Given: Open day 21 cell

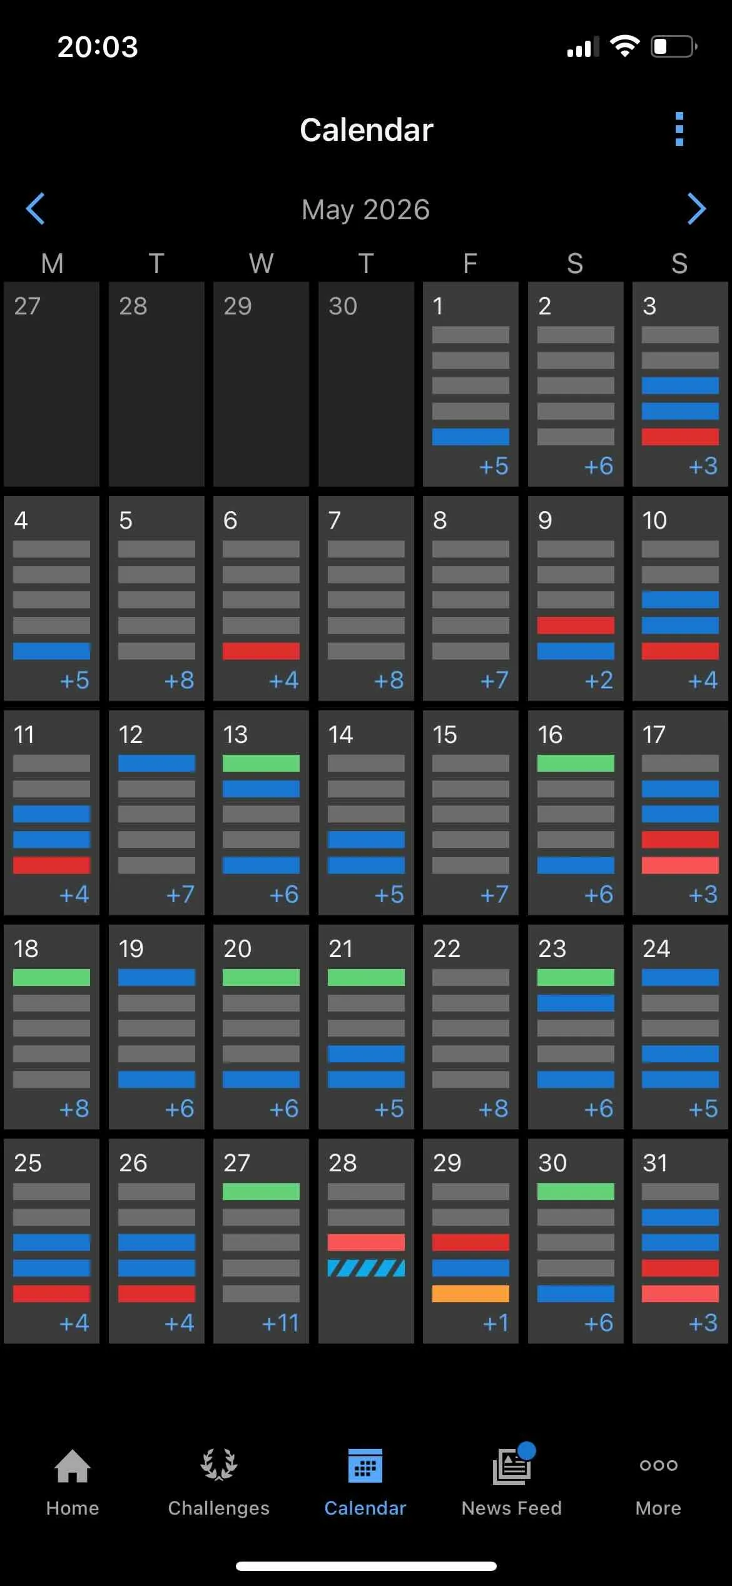Looking at the screenshot, I should [366, 1027].
